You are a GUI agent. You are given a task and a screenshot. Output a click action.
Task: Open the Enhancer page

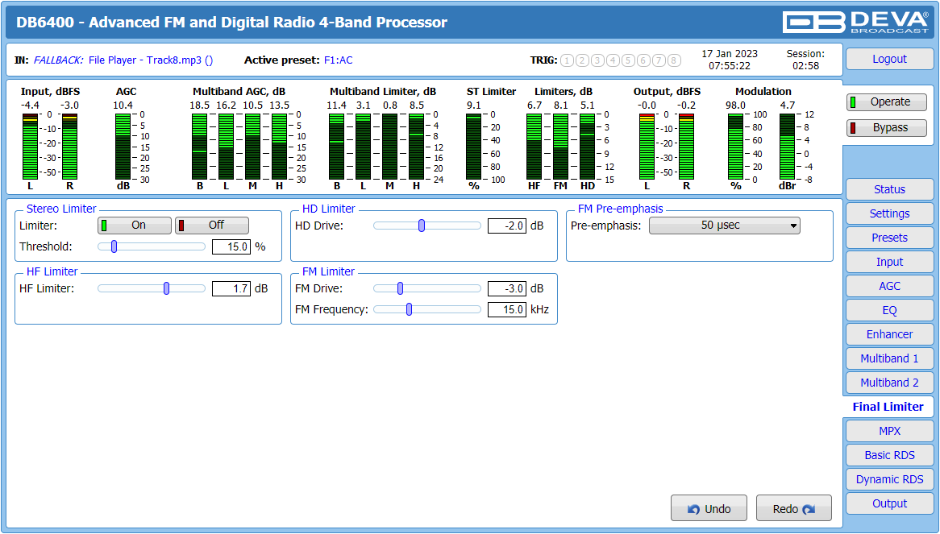pos(890,334)
